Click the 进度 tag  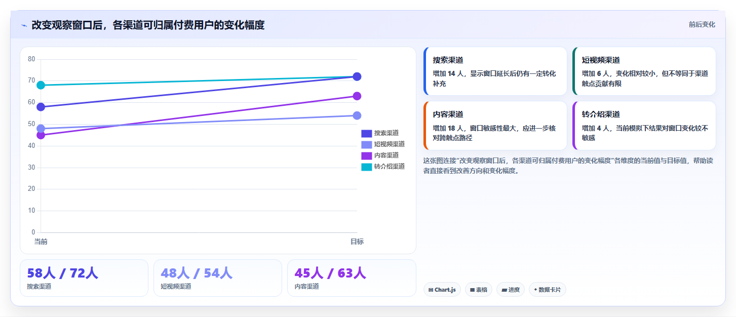[x=511, y=290]
